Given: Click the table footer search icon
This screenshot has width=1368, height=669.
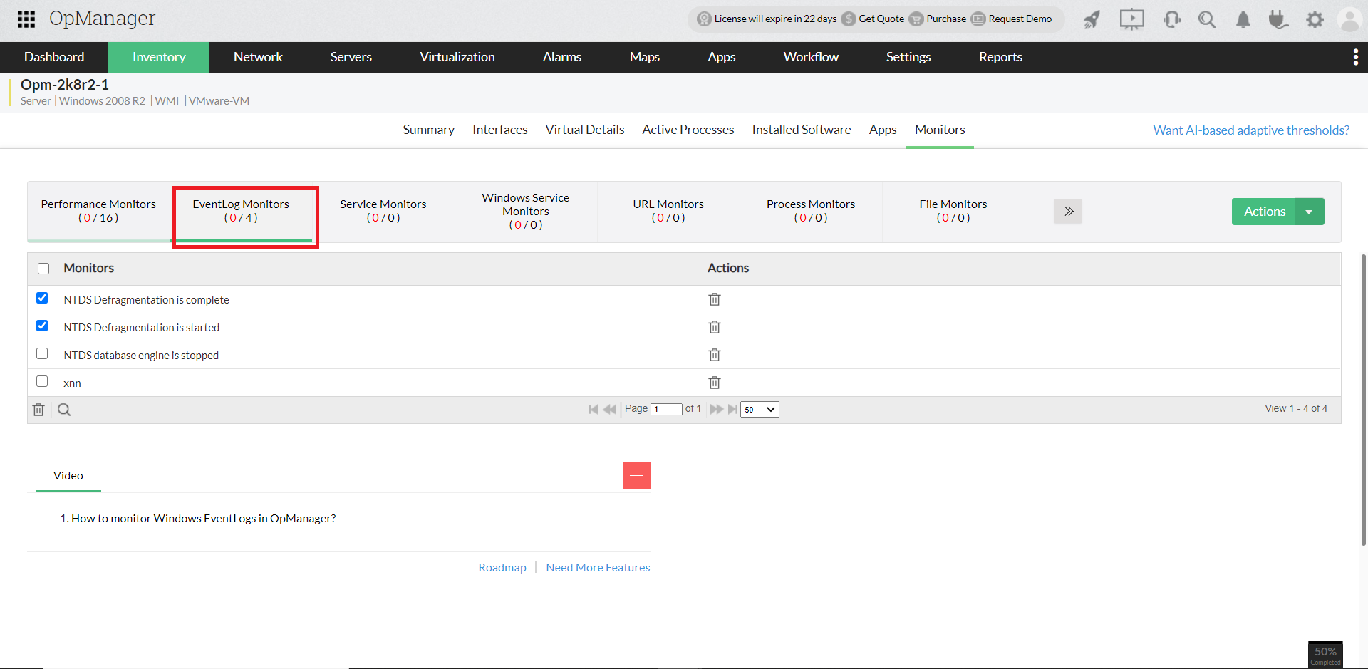Looking at the screenshot, I should click(64, 410).
